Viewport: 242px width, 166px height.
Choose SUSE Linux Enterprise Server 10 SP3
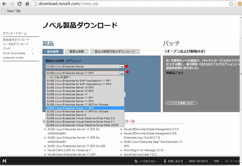[x=85, y=88]
